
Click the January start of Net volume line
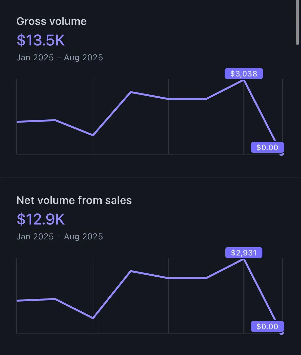(17, 300)
